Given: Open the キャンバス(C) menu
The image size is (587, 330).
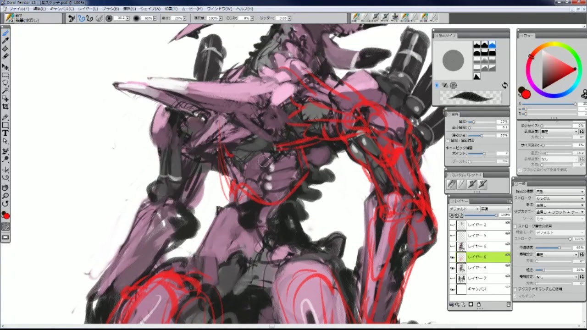Looking at the screenshot, I should [62, 9].
